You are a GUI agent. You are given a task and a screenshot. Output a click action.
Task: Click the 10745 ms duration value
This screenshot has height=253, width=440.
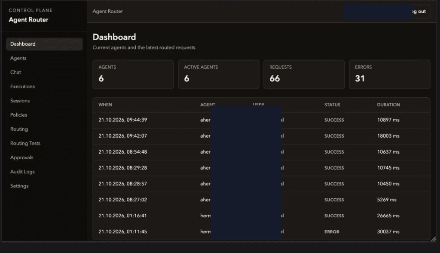388,168
